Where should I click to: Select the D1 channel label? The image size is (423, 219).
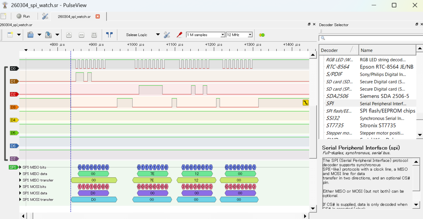(14, 81)
